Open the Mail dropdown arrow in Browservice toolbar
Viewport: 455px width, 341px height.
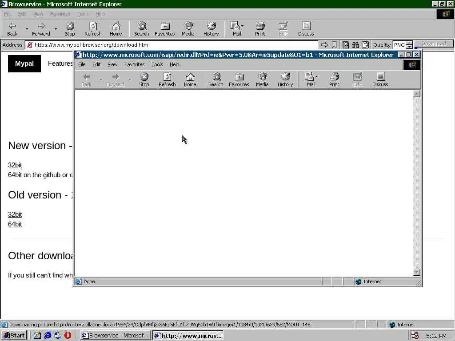click(x=242, y=26)
